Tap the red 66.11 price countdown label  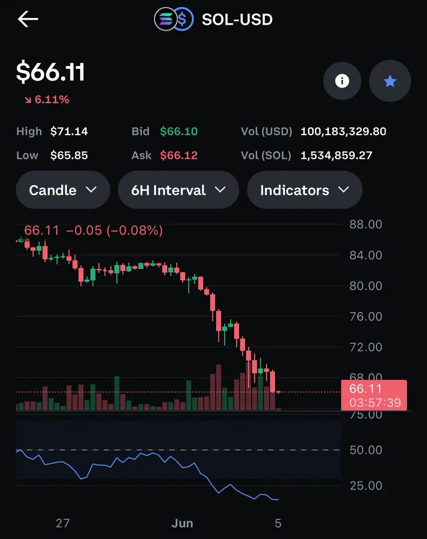(x=374, y=395)
